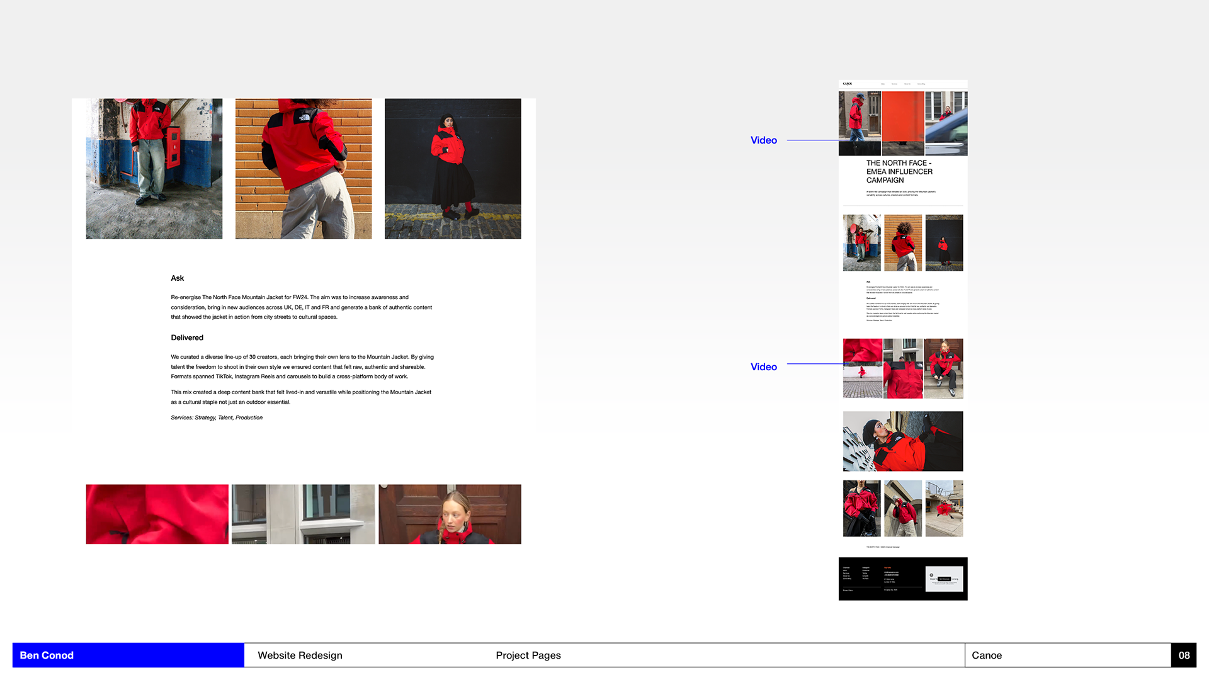Select the Ben Conod blue footer cell
Image resolution: width=1209 pixels, height=680 pixels.
(128, 655)
